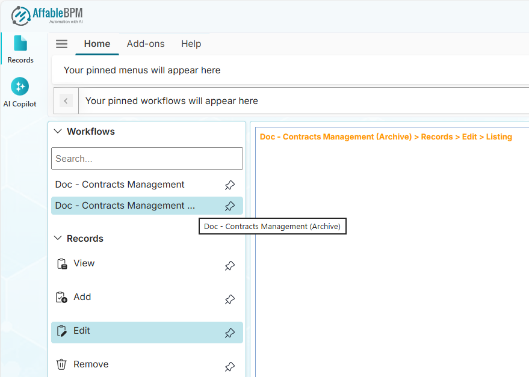Collapse pinned workflows bar with left arrow
This screenshot has height=377, width=529.
(x=66, y=101)
